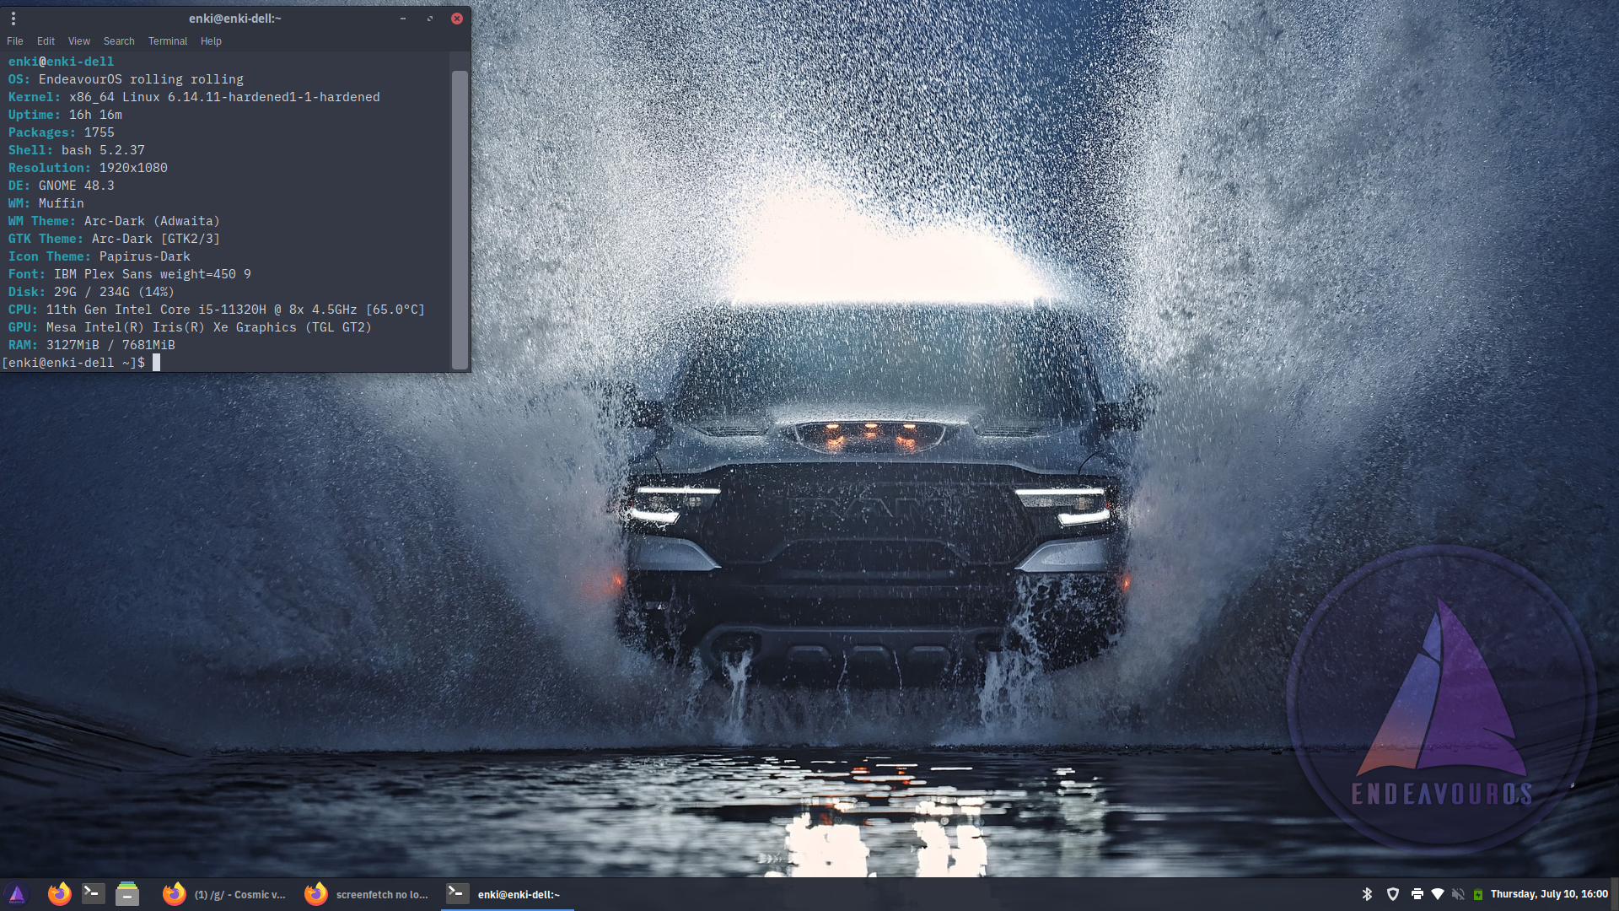
Task: Click the terminal prompt '[enki@enki-dell ~]$'
Action: (73, 363)
